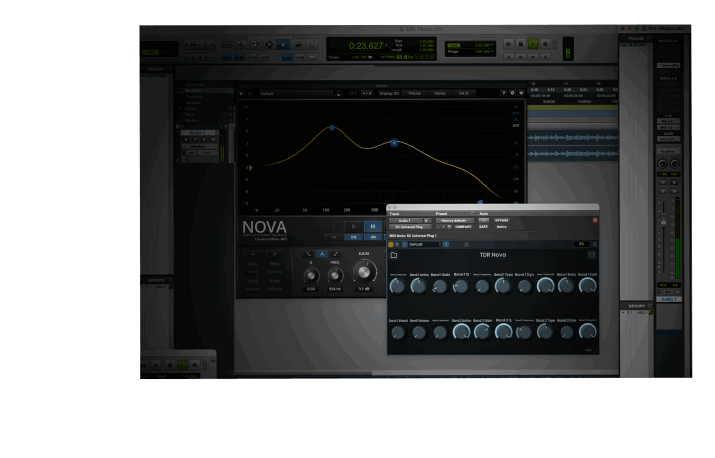
Task: Click next preset right arrow
Action: [x=446, y=245]
